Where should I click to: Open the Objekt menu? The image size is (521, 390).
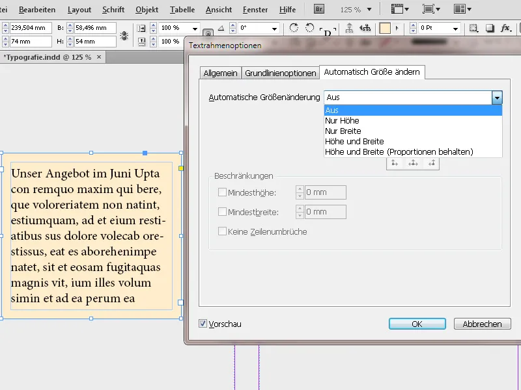(x=147, y=10)
